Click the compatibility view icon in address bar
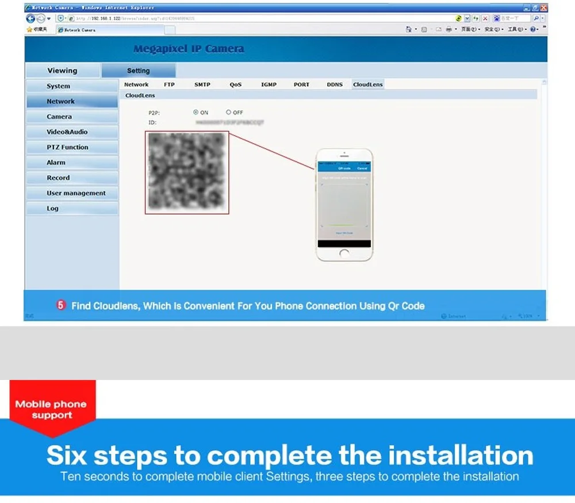The image size is (575, 503). coord(459,18)
